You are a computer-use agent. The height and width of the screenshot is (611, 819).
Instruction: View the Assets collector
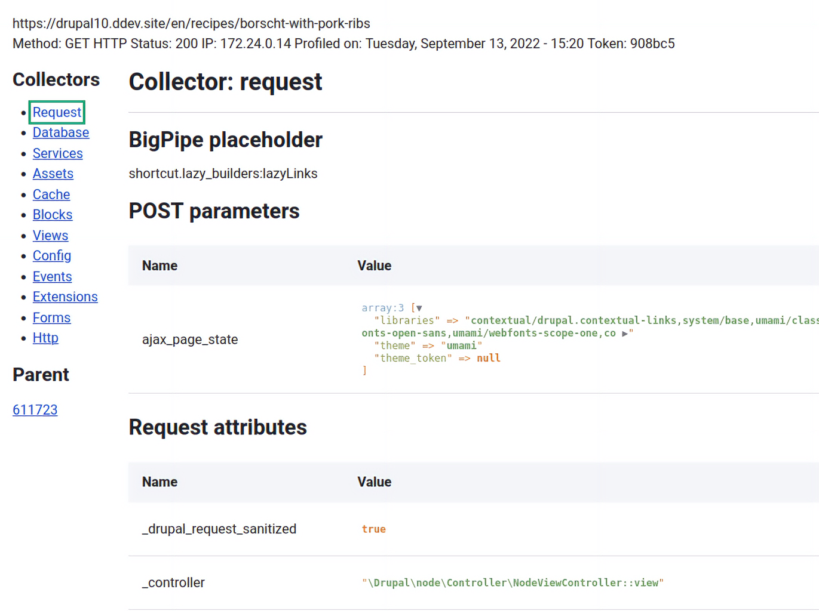pos(53,174)
